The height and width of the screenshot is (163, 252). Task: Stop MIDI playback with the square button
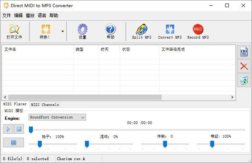point(19,129)
